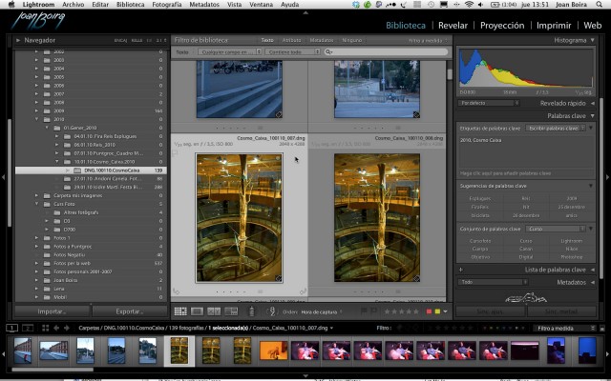Open the Fotografía menu
This screenshot has width=611, height=381.
click(167, 5)
